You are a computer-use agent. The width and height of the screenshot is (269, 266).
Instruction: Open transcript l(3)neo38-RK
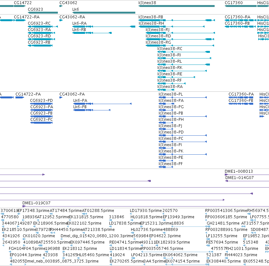coord(170,68)
